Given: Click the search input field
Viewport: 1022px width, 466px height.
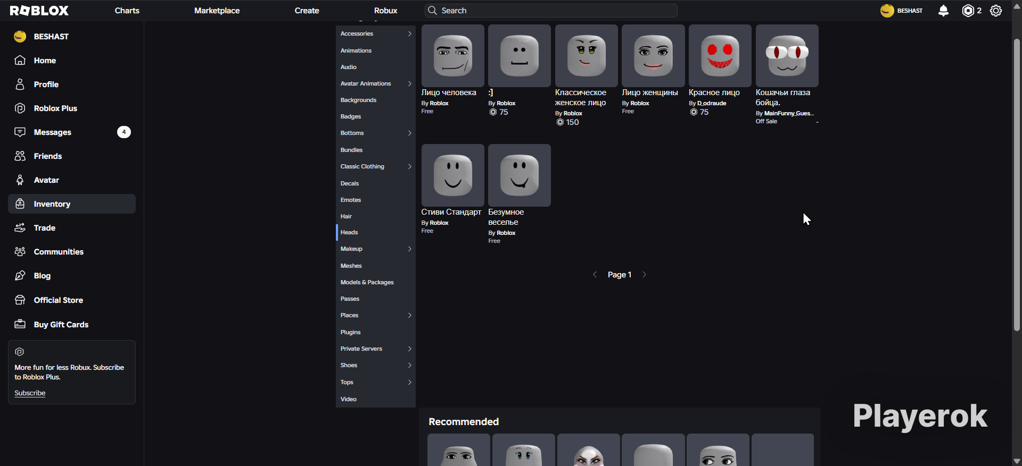Looking at the screenshot, I should point(551,11).
